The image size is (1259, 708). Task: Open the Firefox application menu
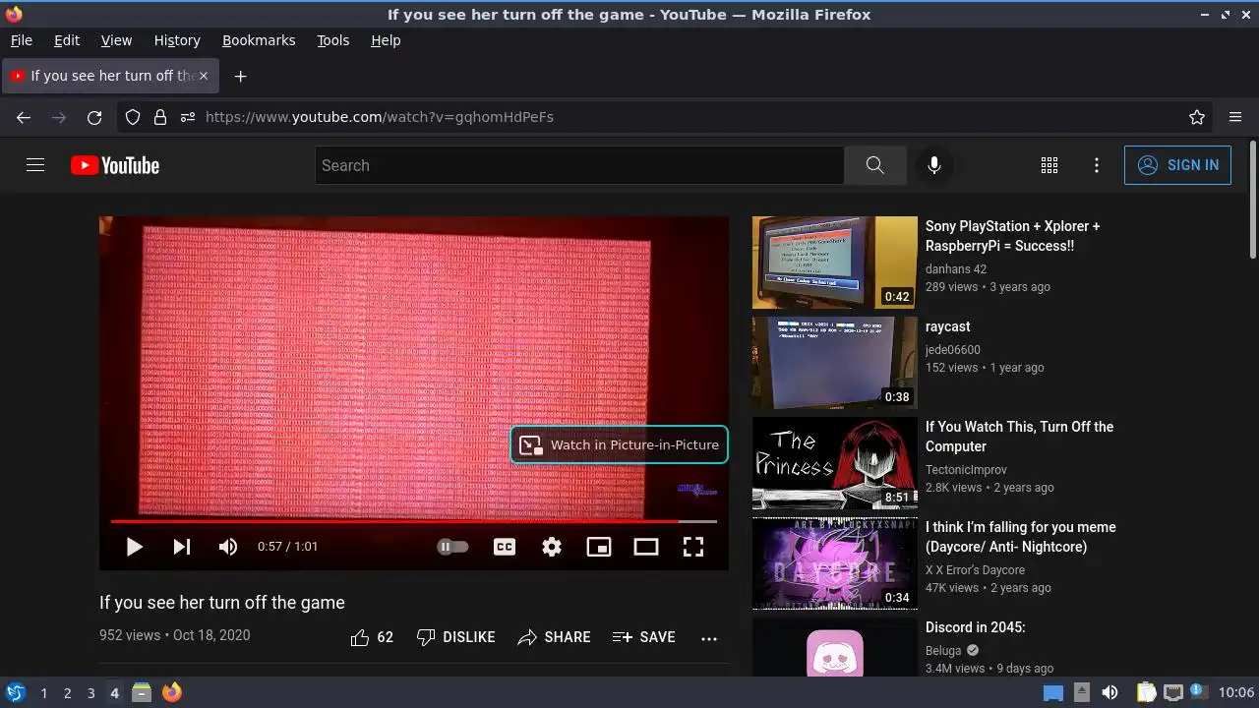[1235, 117]
